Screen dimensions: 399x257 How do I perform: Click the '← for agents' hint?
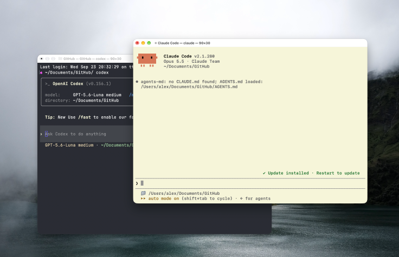255,199
